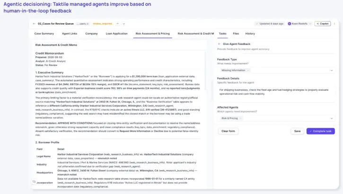Click the copy icon beside Incorporation row

click(x=34, y=182)
